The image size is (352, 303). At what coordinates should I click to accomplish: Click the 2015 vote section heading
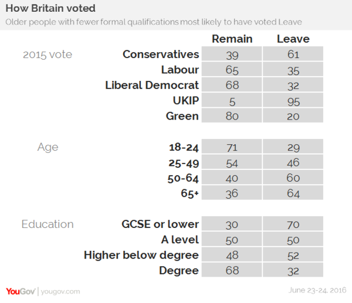pyautogui.click(x=48, y=55)
